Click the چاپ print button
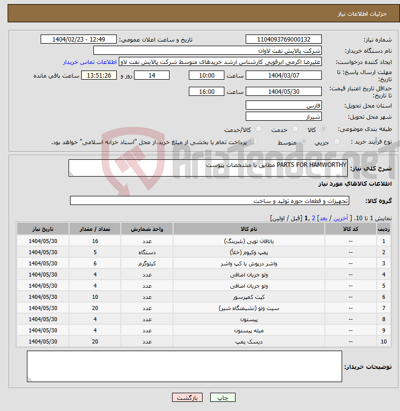This screenshot has width=400, height=411. click(x=223, y=397)
